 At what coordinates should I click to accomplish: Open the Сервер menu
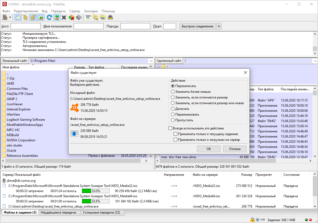click(75, 11)
